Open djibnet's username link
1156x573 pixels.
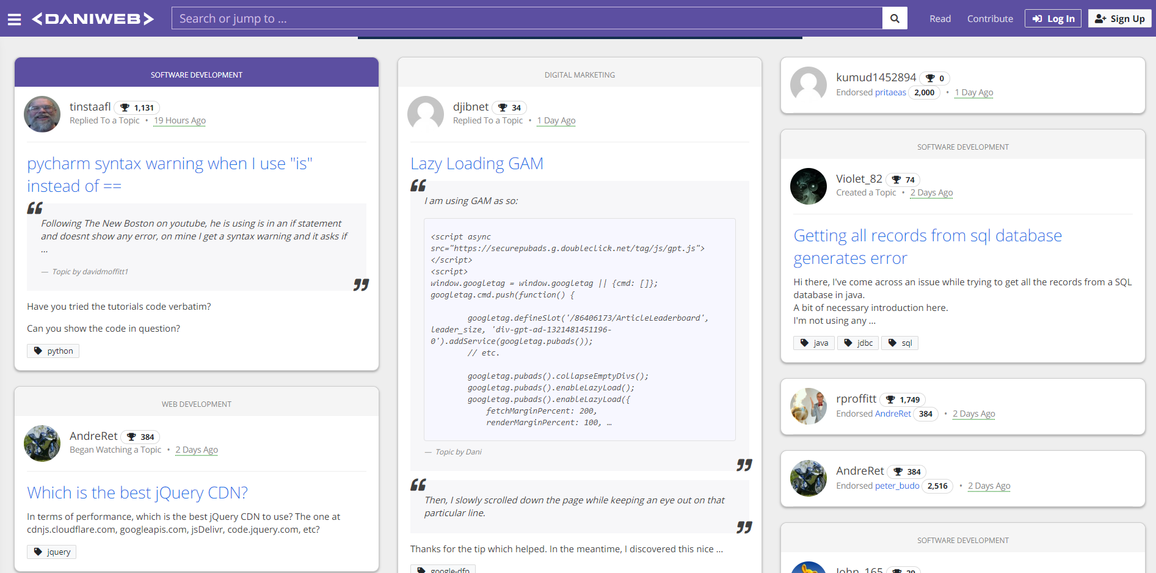coord(471,107)
